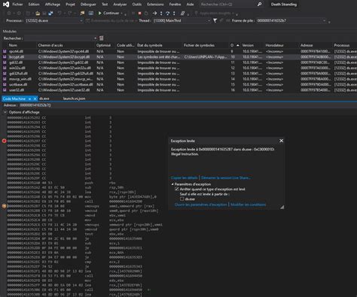The width and height of the screenshot is (357, 297).
Task: Click 'Démarrer la session Live Share' link
Action: pos(226,177)
